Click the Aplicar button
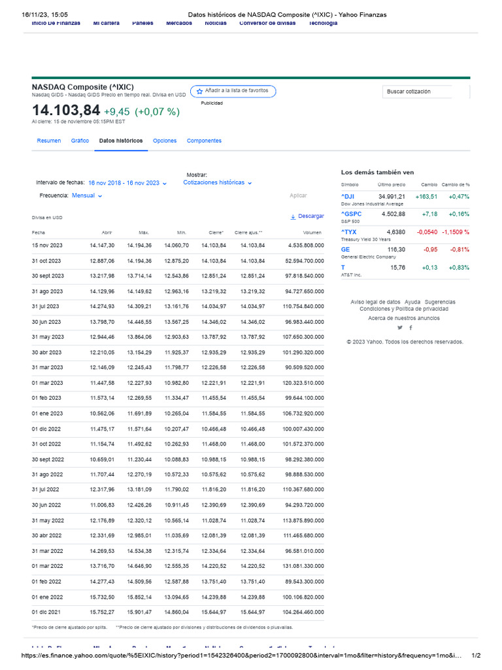 point(298,196)
